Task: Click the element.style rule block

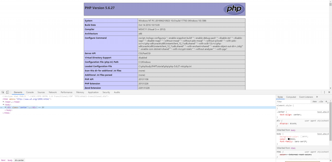Action: pyautogui.click(x=302, y=107)
